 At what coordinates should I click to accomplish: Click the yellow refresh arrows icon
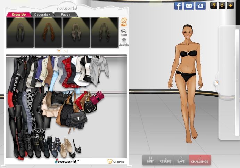222,6
